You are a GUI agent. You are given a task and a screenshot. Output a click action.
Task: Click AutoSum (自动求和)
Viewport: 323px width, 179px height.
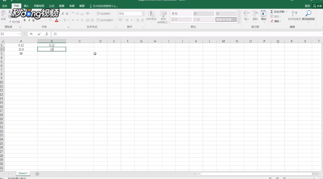tap(277, 12)
